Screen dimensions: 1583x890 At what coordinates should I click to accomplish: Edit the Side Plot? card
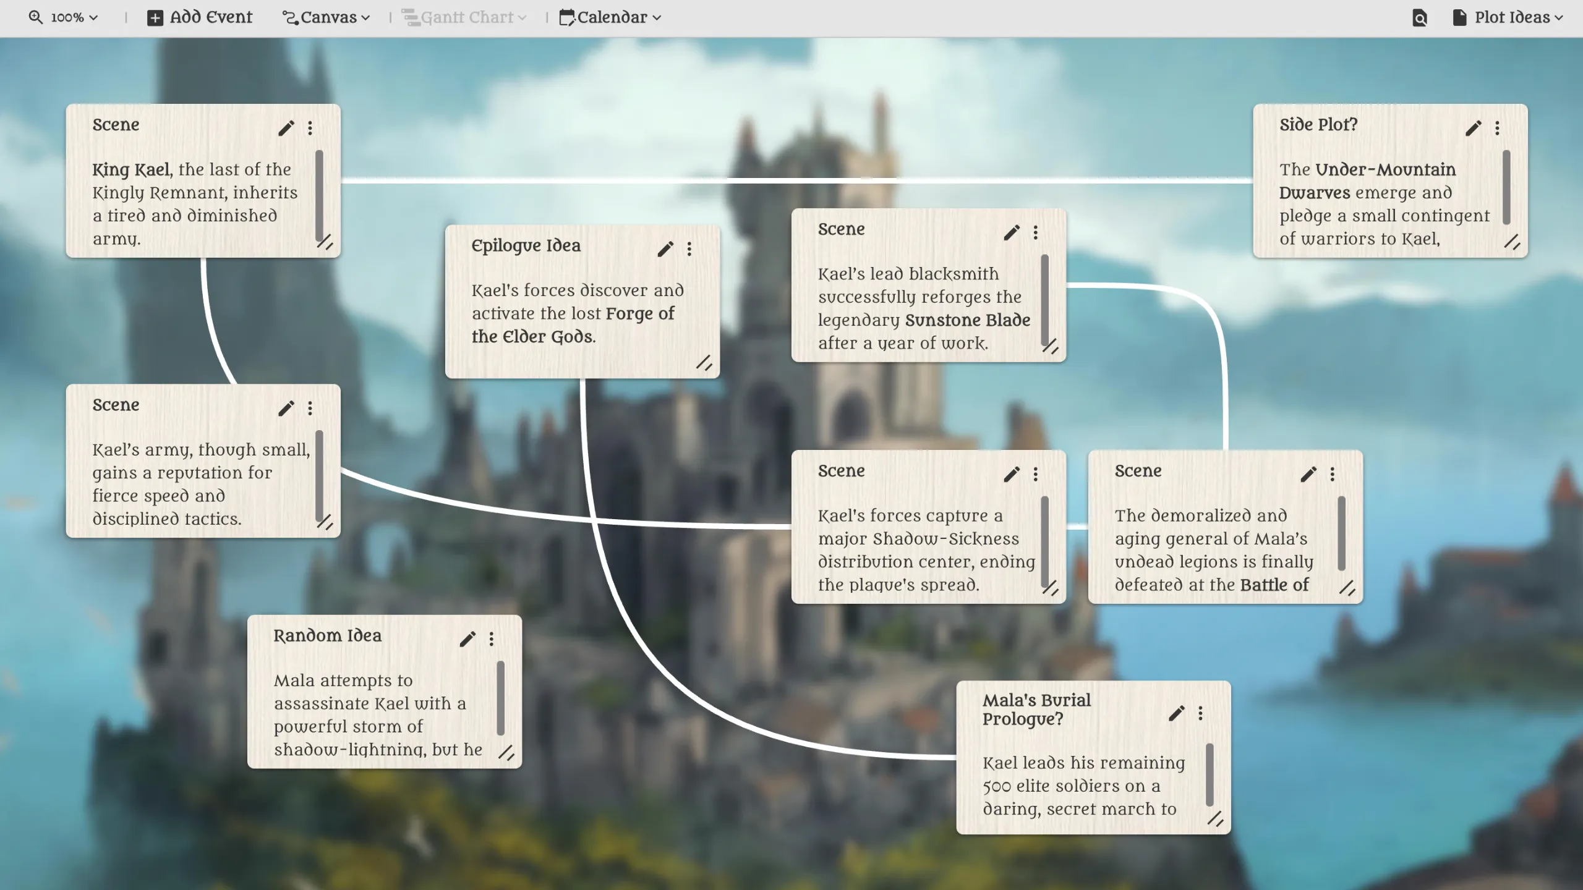click(x=1474, y=128)
